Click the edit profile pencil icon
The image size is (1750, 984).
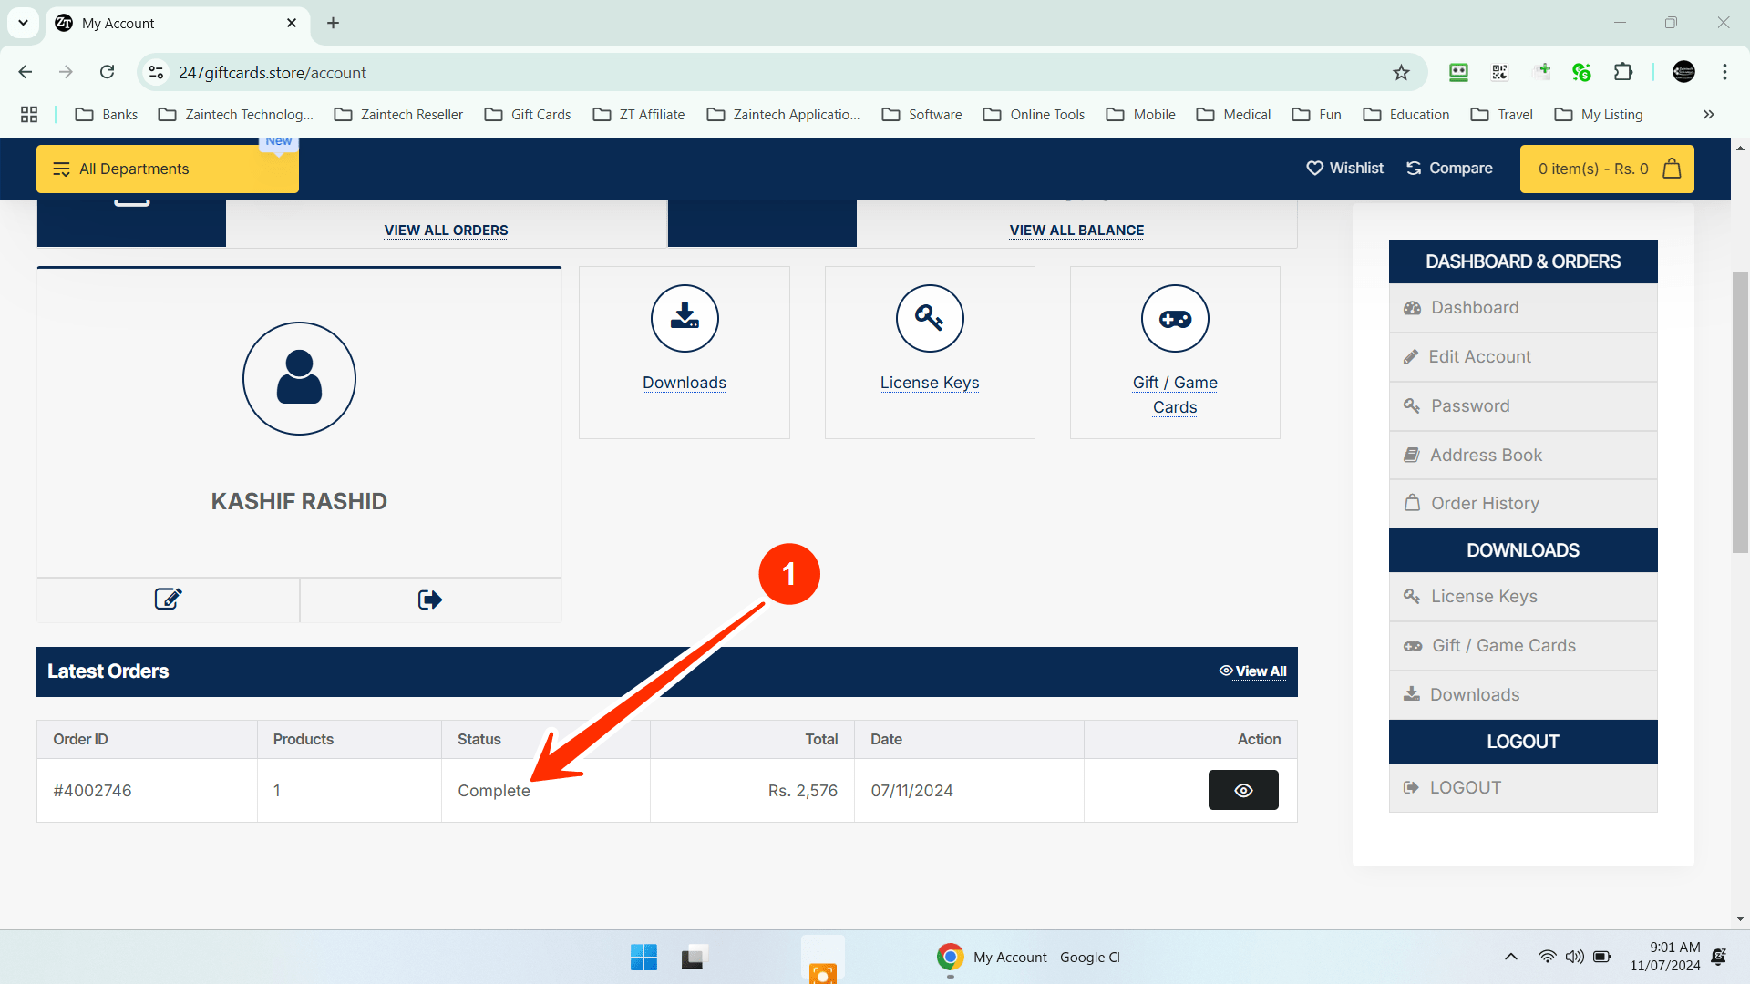click(x=168, y=600)
